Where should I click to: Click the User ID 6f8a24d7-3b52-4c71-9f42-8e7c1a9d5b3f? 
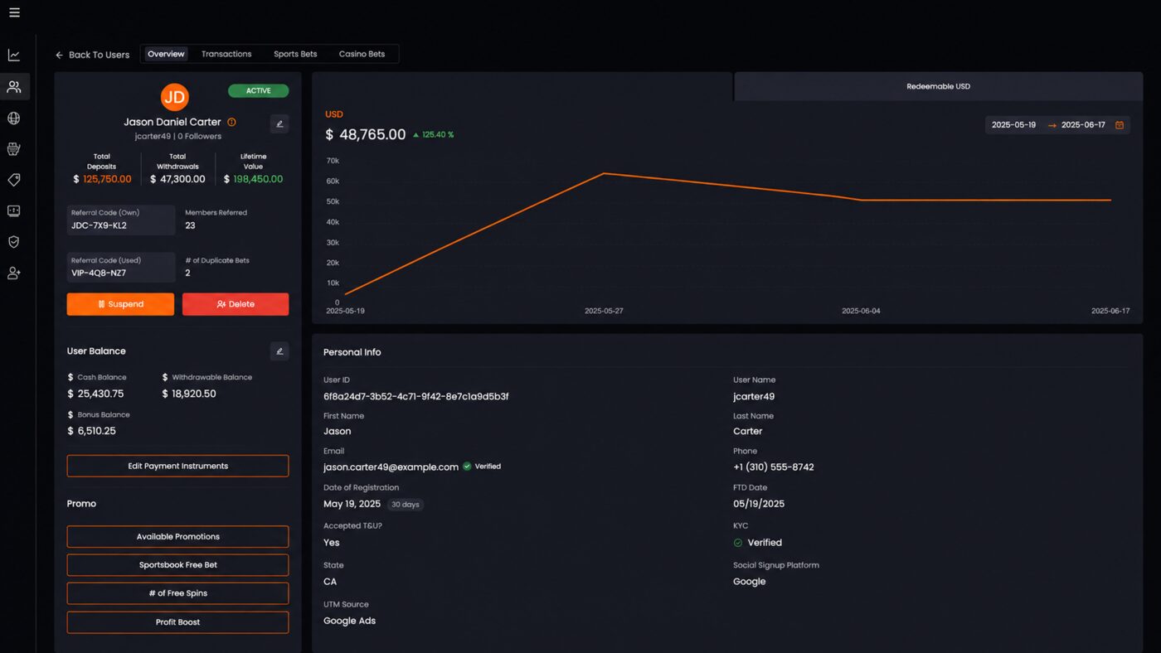tap(415, 397)
